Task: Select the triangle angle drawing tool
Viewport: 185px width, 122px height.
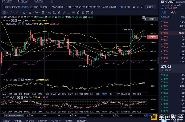Action: point(24,13)
